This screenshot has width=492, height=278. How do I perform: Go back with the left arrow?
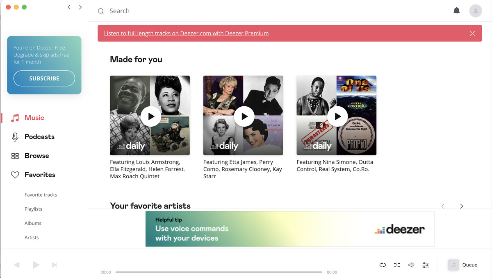coord(69,7)
